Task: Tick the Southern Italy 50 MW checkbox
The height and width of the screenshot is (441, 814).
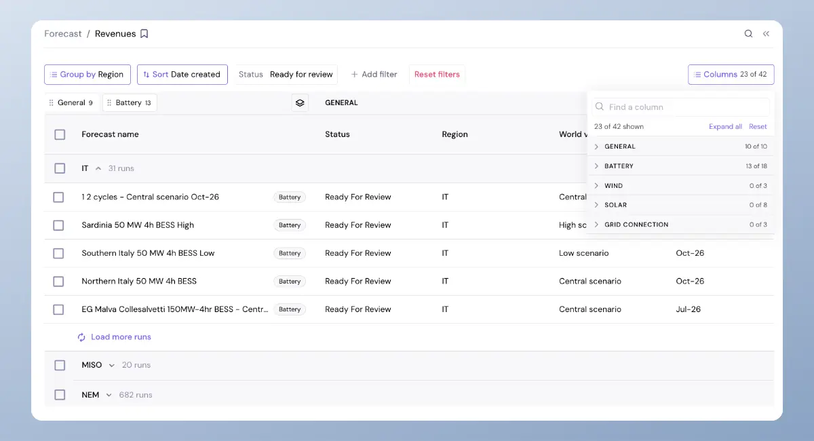Action: (x=58, y=253)
